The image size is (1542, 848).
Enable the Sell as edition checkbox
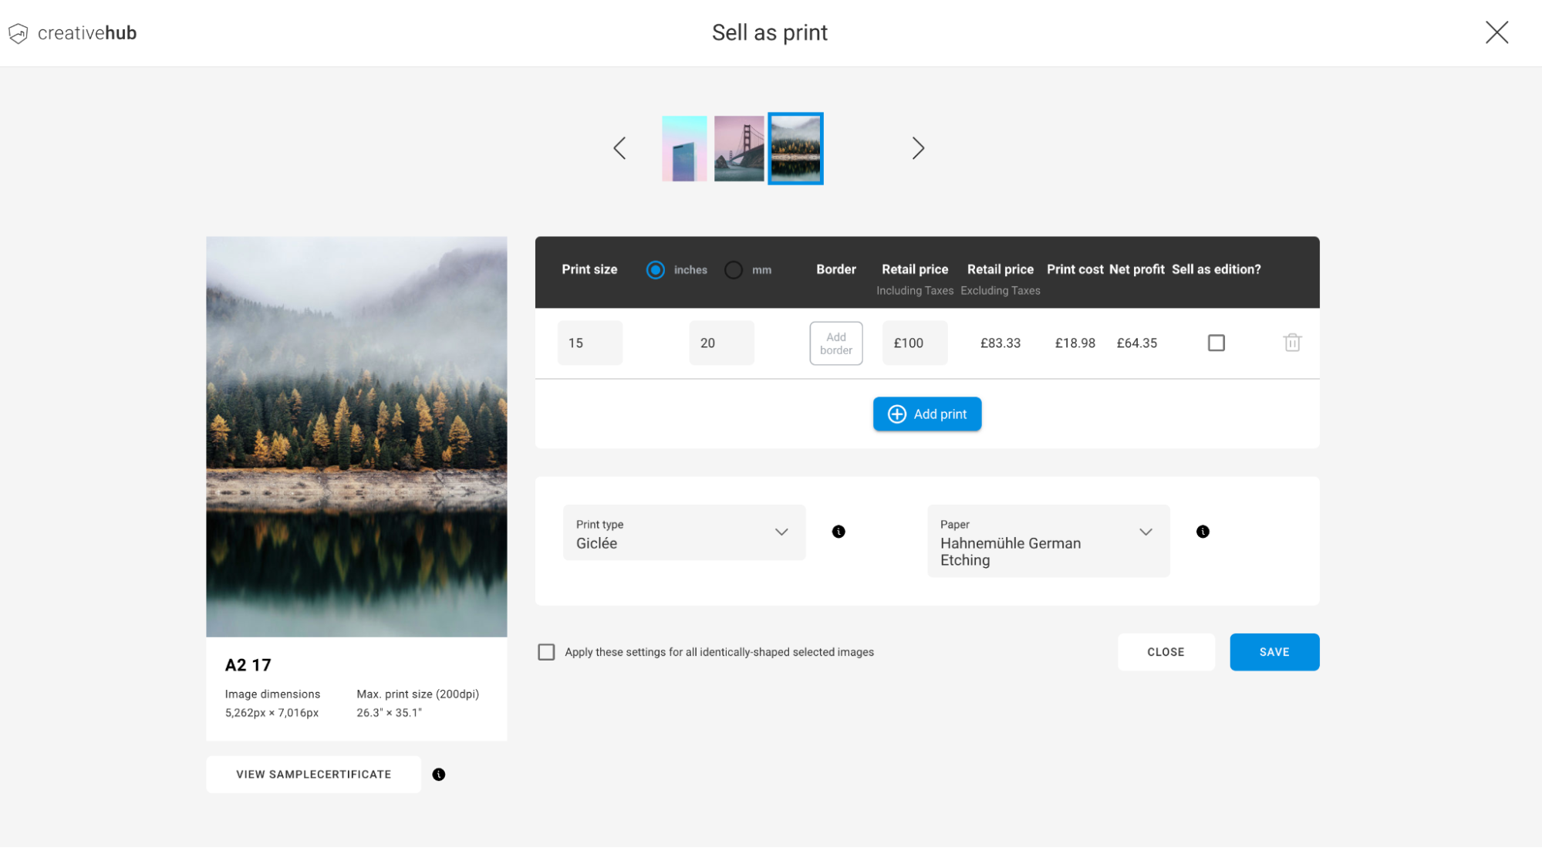(x=1216, y=343)
